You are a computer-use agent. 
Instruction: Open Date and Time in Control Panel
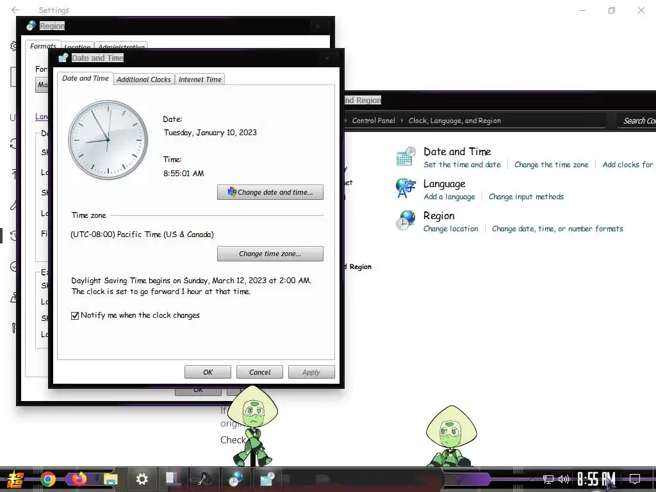point(457,151)
